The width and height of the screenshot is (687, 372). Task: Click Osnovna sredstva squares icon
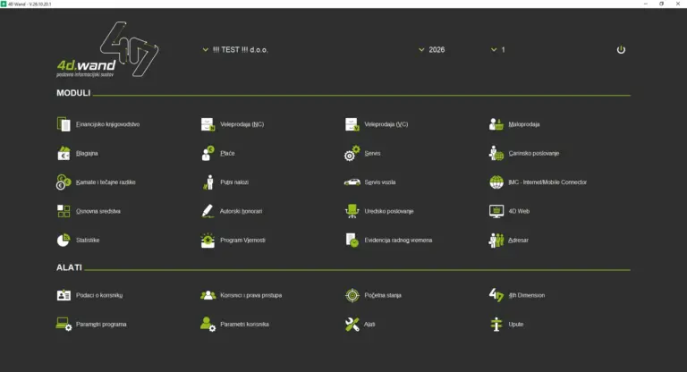click(64, 211)
